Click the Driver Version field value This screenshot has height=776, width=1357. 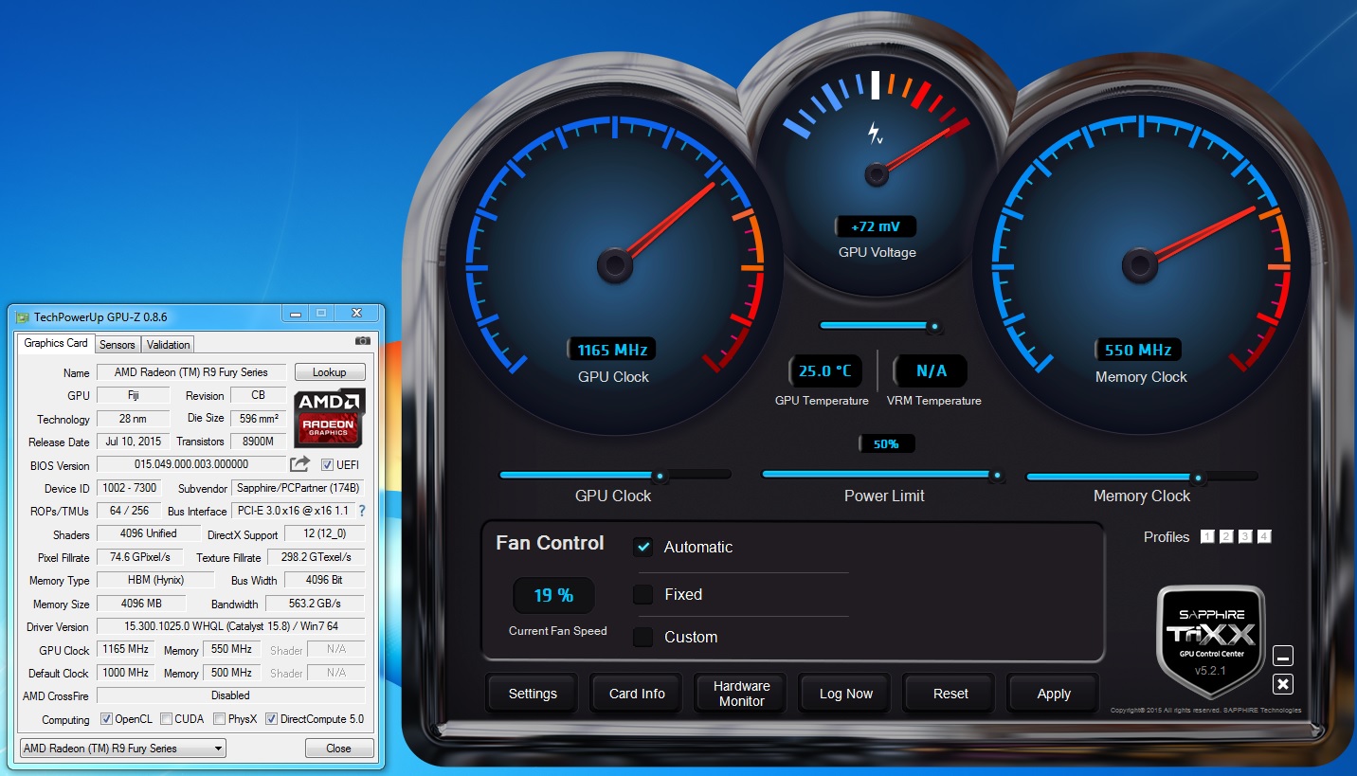(x=230, y=626)
